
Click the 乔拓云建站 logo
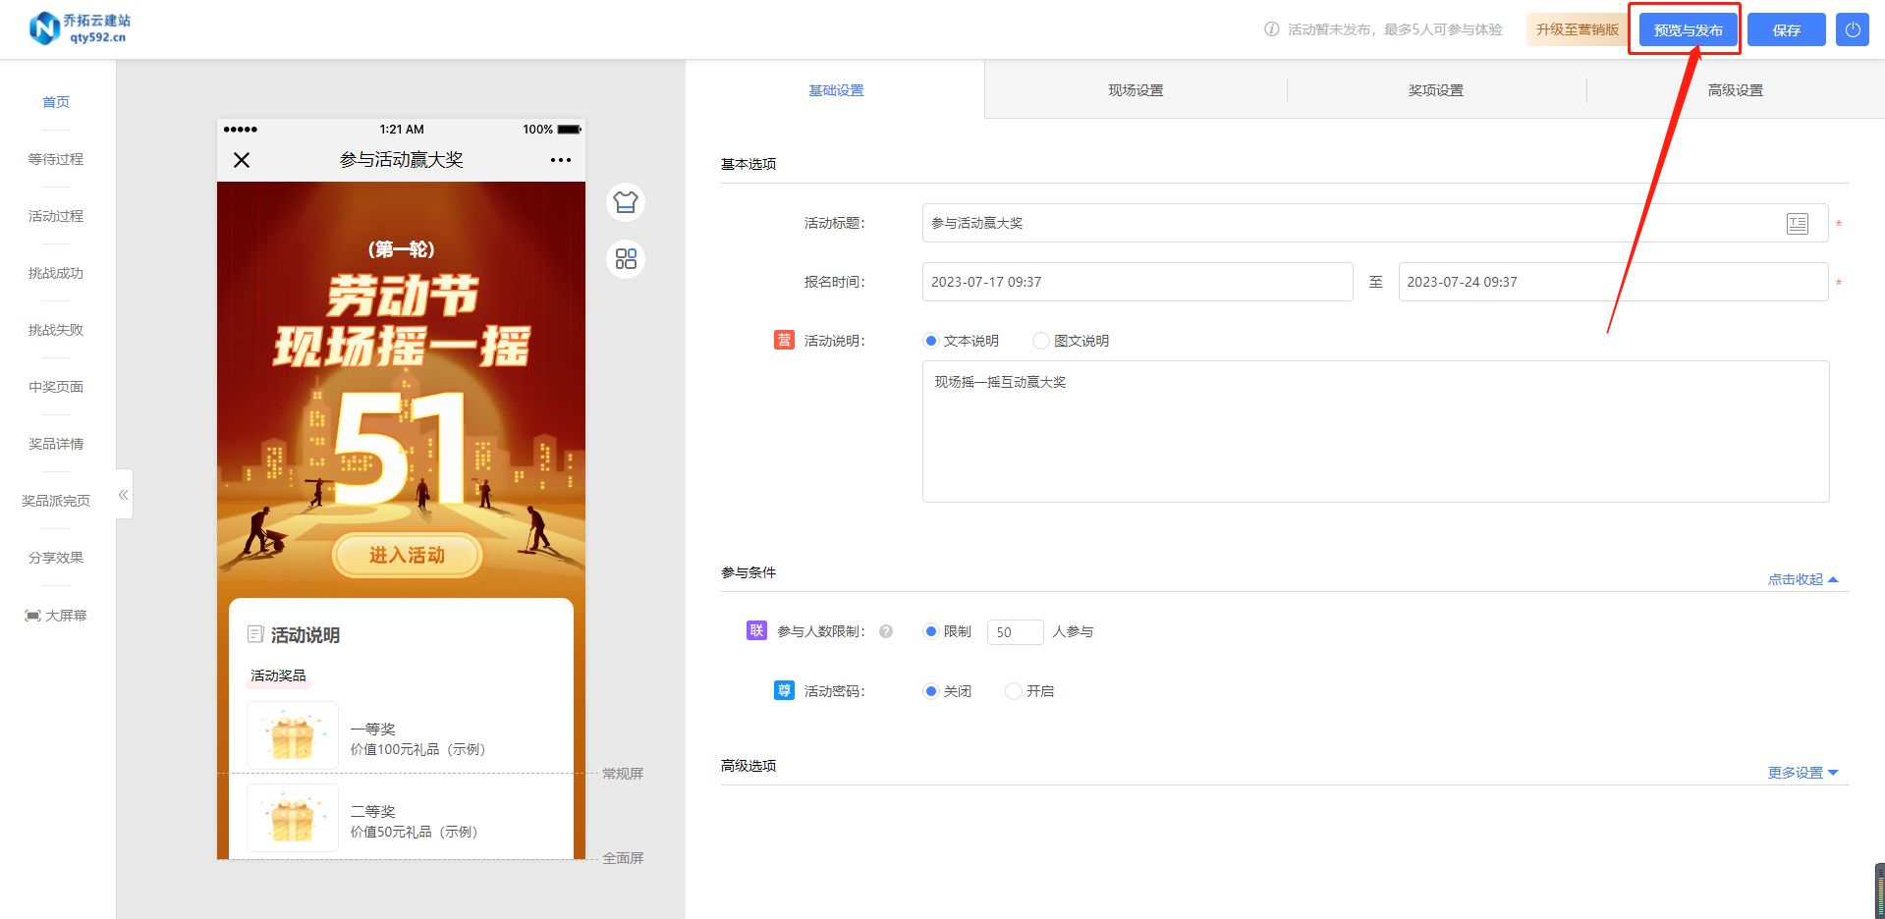[81, 28]
